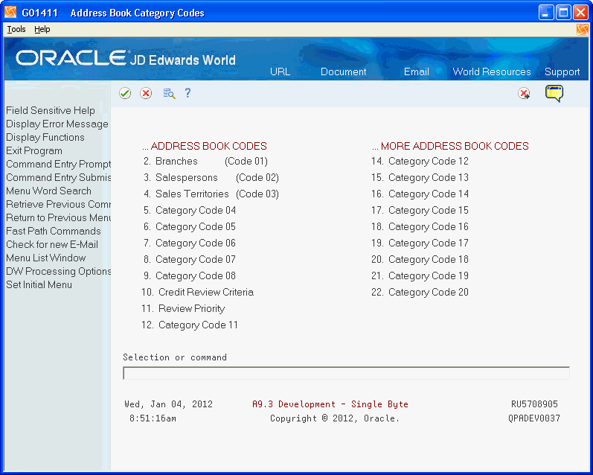Select option 5 Category Code 04
Image resolution: width=593 pixels, height=475 pixels.
(190, 210)
